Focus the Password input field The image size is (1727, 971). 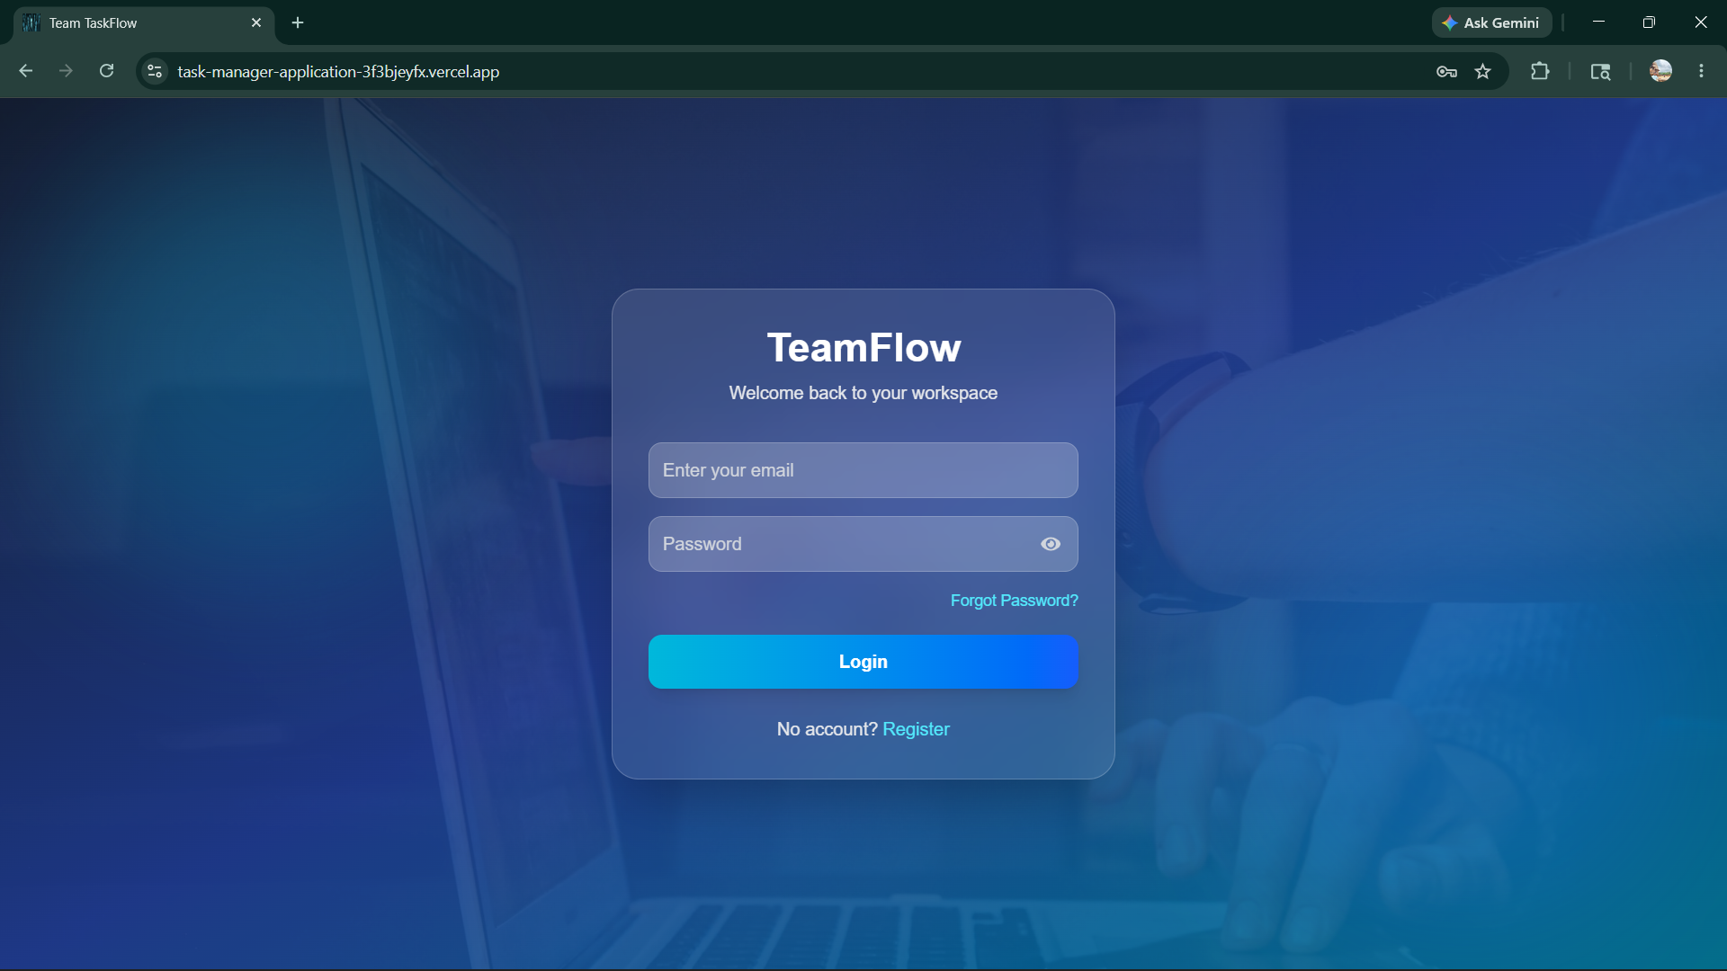[863, 544]
